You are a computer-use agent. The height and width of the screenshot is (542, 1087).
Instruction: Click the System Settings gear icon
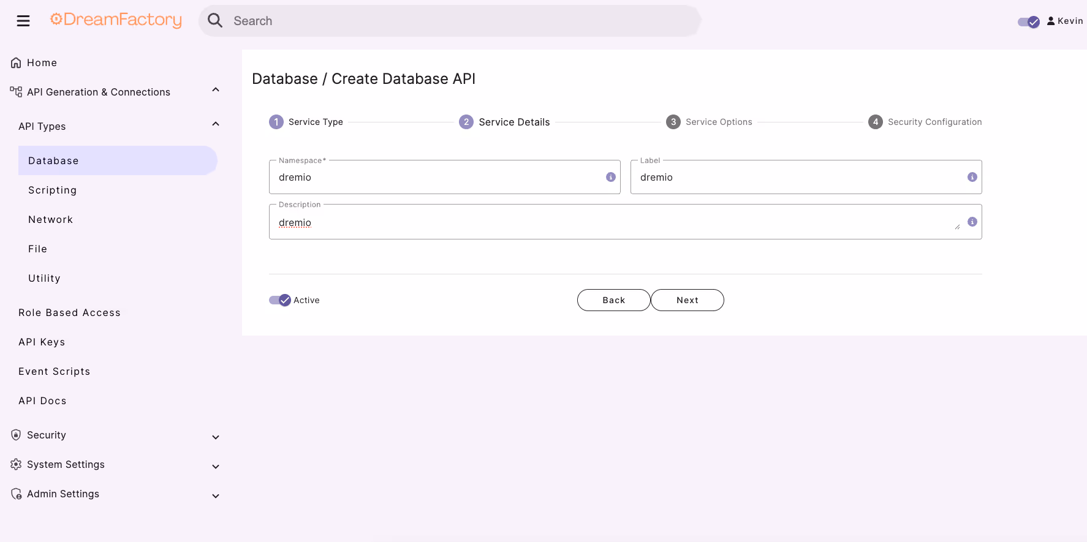pyautogui.click(x=17, y=464)
